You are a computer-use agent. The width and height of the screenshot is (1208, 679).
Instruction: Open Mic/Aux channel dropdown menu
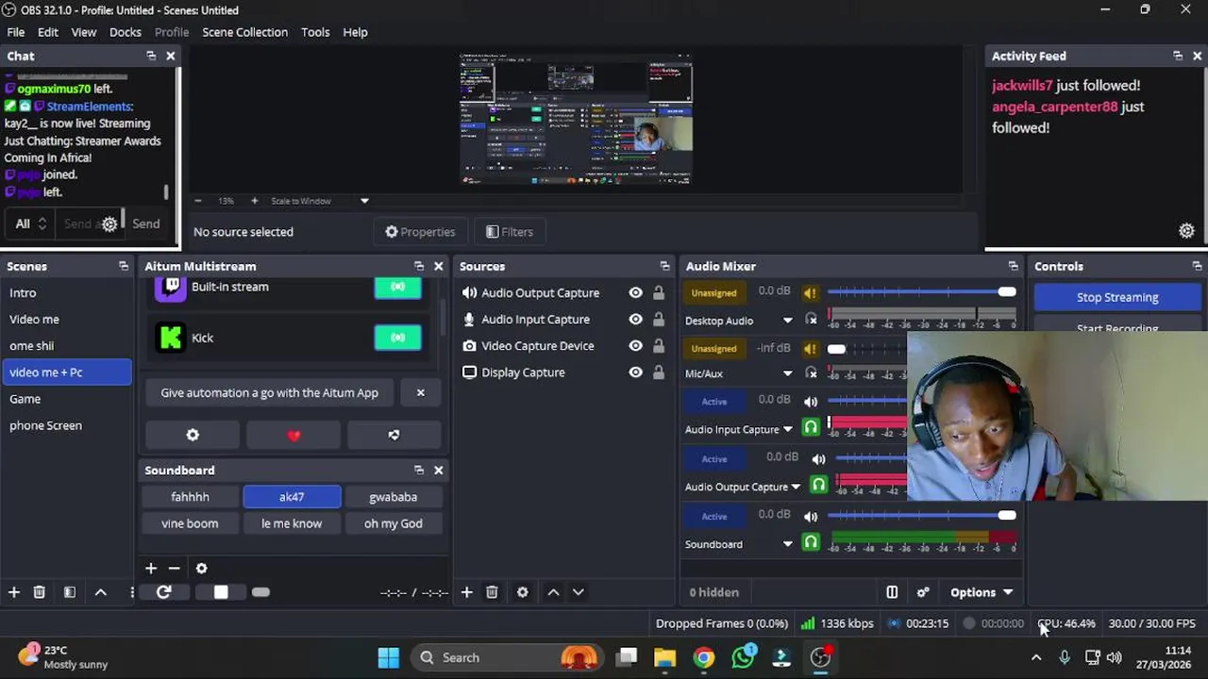[x=788, y=373]
